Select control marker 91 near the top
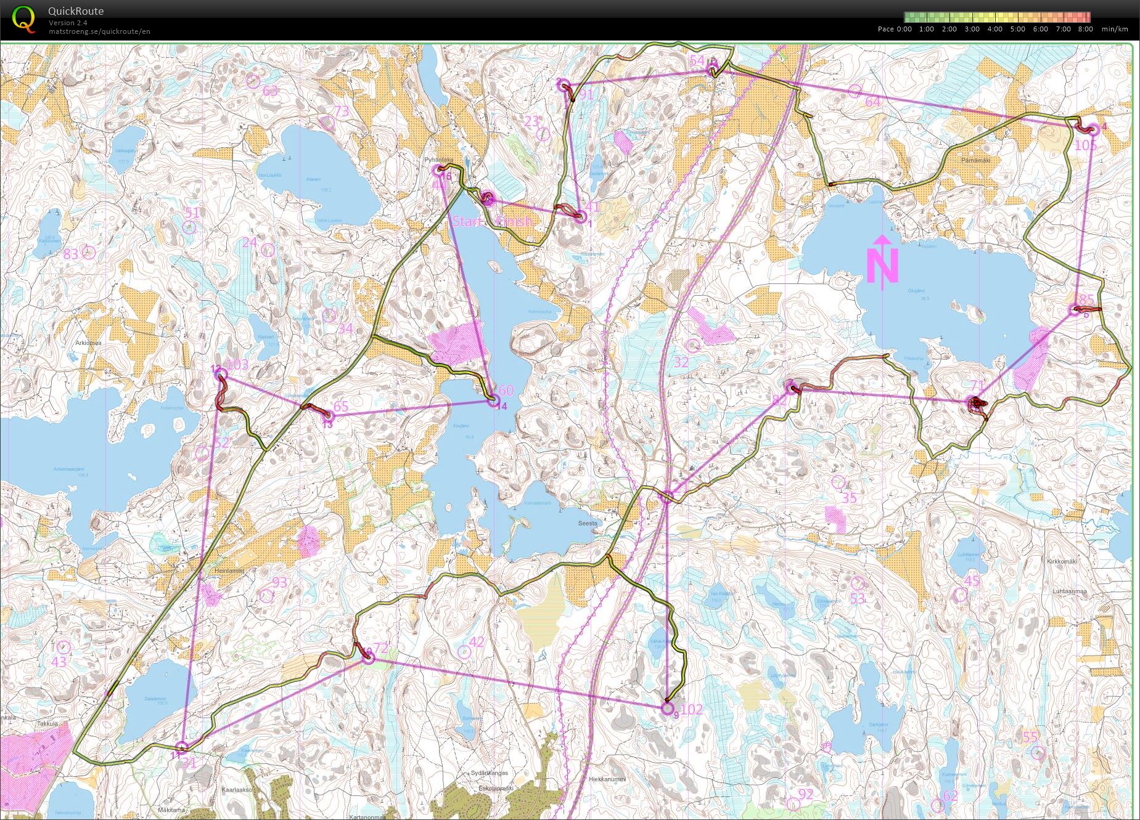 tap(567, 87)
